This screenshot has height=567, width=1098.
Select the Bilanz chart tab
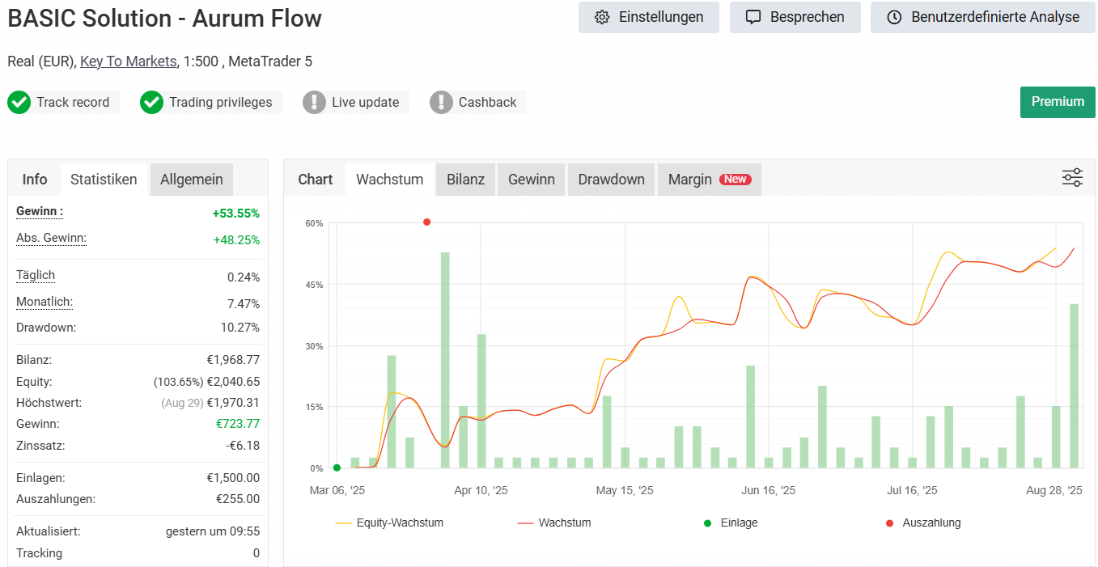point(465,180)
